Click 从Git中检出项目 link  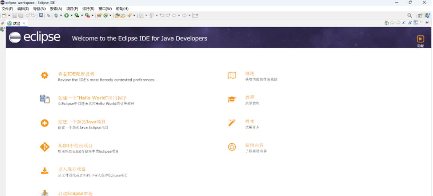point(75,145)
